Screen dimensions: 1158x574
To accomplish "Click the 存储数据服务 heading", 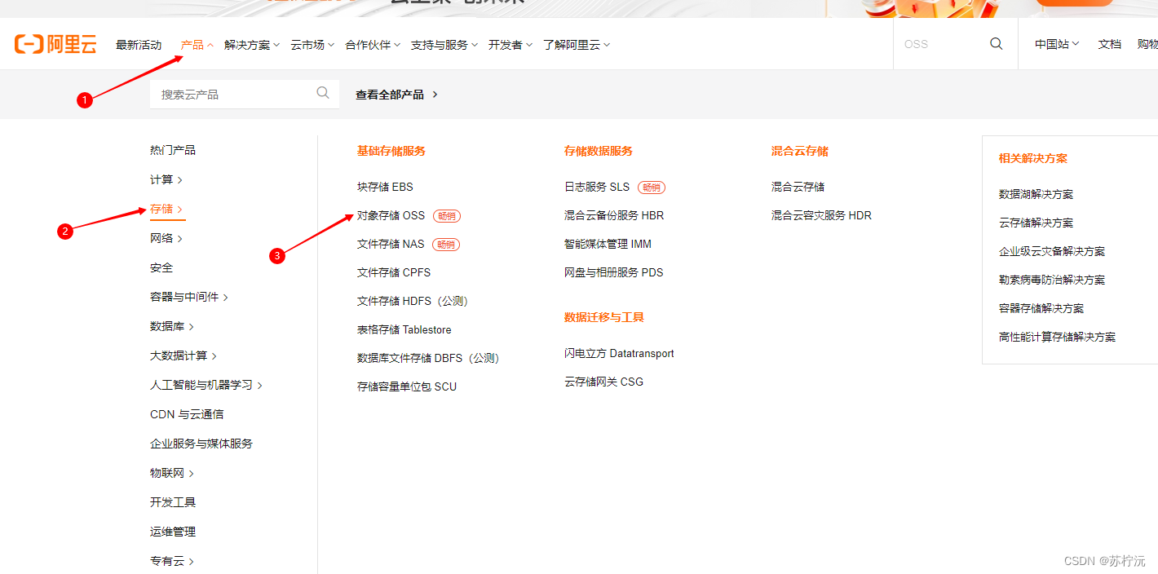I will click(x=599, y=151).
